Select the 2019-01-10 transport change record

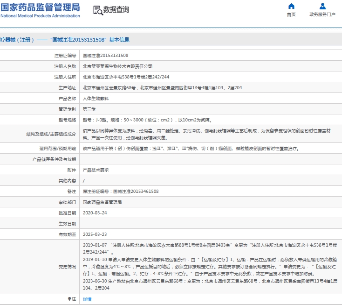click(x=210, y=267)
